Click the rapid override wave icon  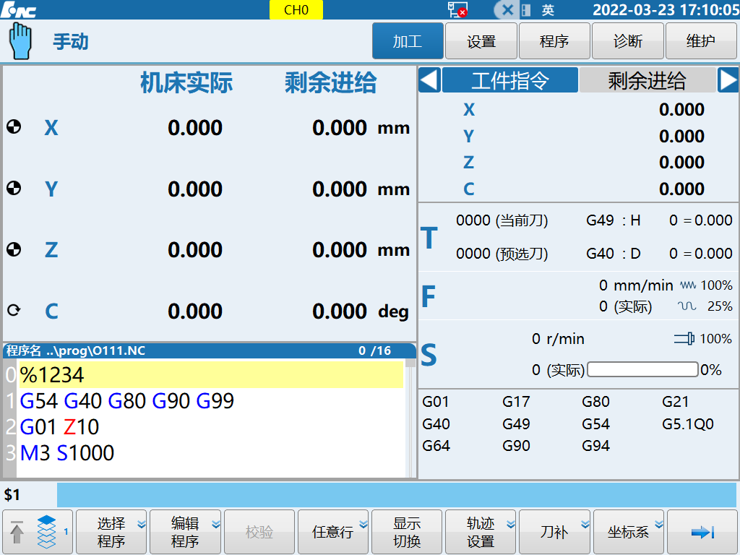point(687,306)
